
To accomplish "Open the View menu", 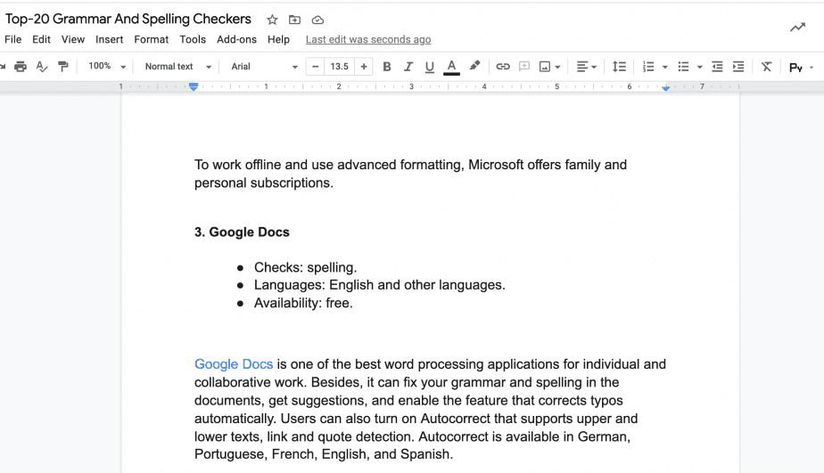I will tap(72, 39).
